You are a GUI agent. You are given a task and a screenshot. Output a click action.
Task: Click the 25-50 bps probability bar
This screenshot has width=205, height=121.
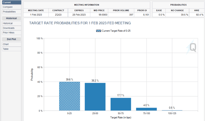coord(95,97)
